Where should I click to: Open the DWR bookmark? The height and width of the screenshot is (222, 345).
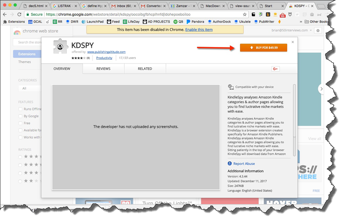[72, 22]
